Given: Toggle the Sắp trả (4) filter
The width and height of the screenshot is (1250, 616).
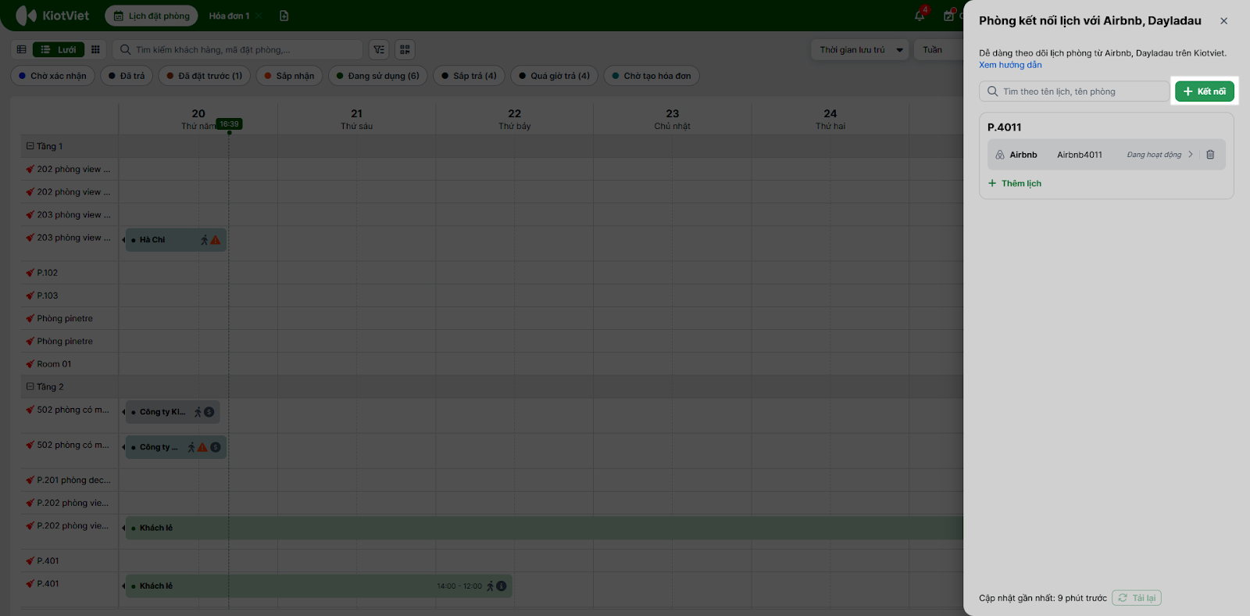Looking at the screenshot, I should [469, 76].
